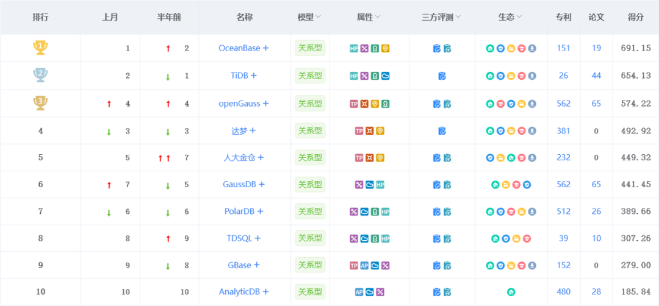Click the 关系型 tag in OceanBase row
The height and width of the screenshot is (306, 659).
310,48
